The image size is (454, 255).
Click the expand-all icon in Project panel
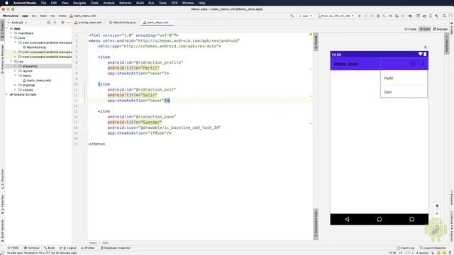tap(55, 23)
